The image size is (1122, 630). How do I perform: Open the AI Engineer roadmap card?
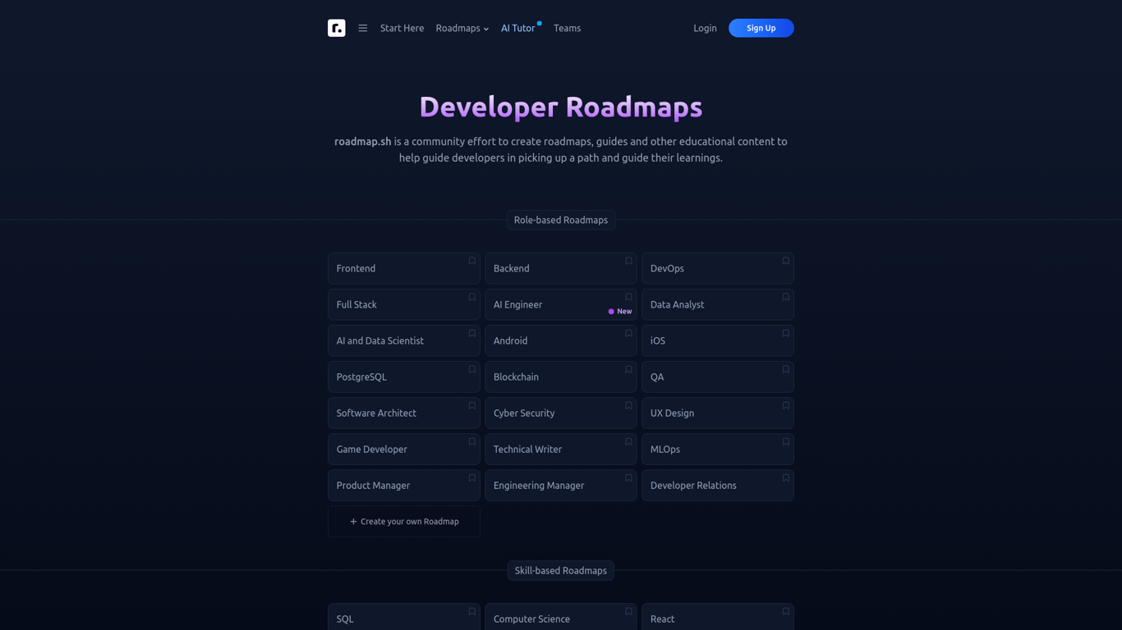(x=561, y=304)
